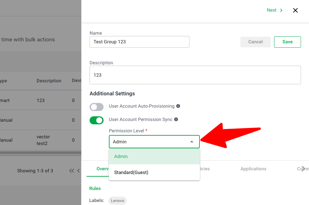Click info icon beside Permission Sync

click(176, 119)
